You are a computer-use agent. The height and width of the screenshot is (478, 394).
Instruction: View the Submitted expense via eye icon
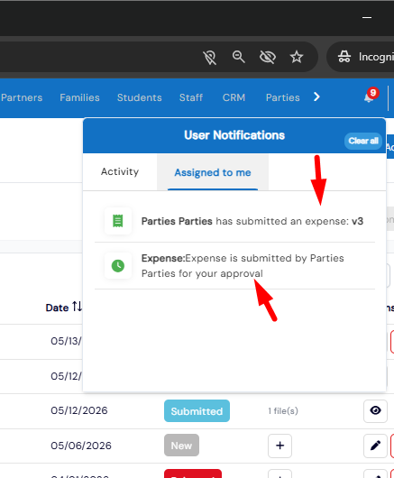tap(375, 410)
